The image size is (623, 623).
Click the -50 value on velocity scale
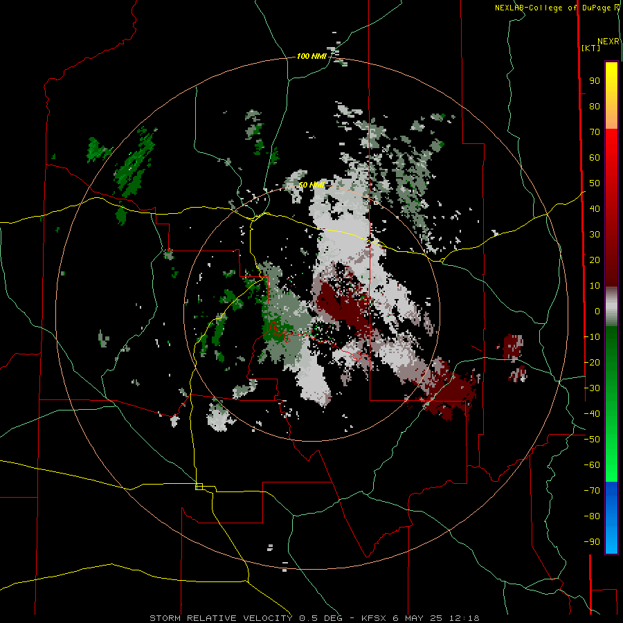pyautogui.click(x=592, y=440)
